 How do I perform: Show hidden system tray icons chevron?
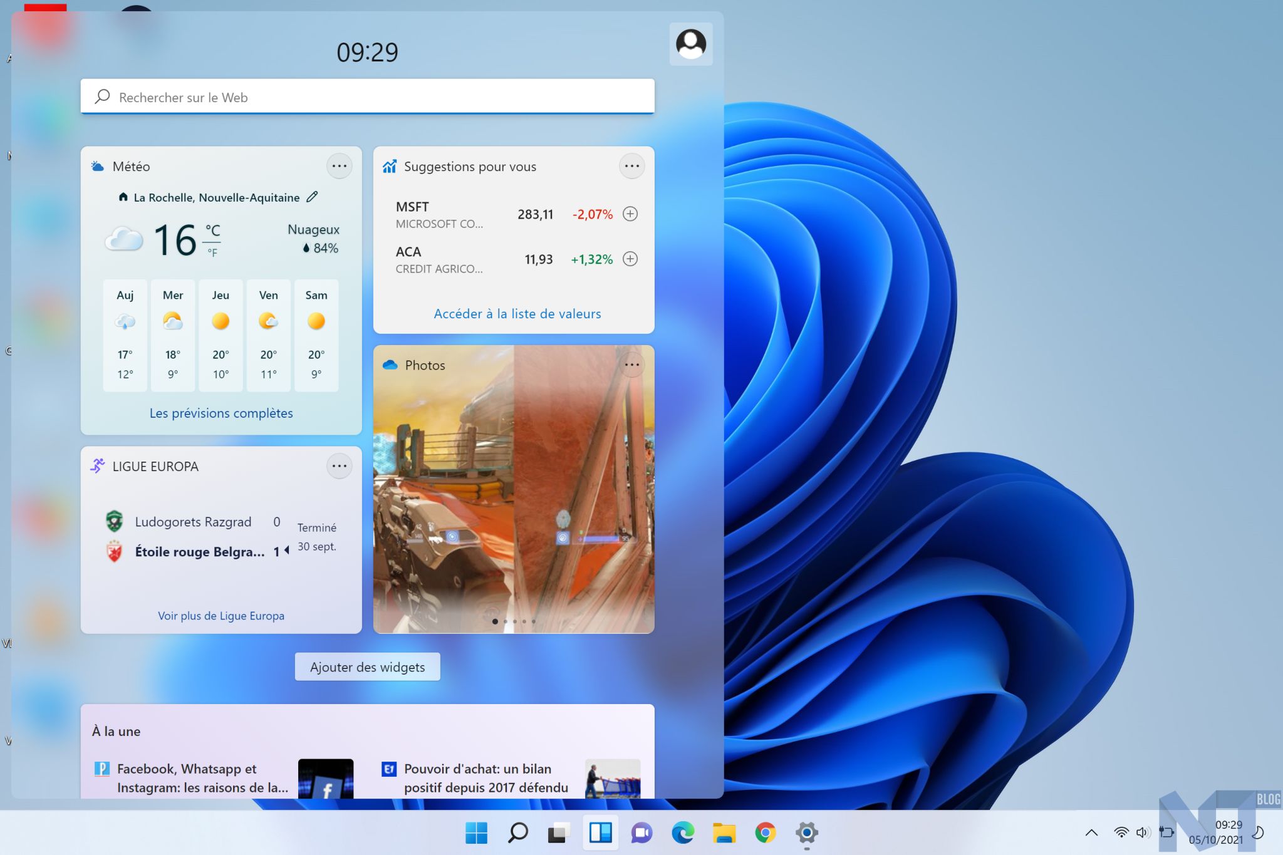(1091, 832)
